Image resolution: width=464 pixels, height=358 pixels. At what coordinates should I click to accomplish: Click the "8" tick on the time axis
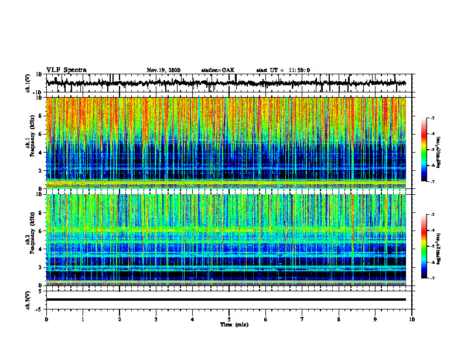coord(339,319)
